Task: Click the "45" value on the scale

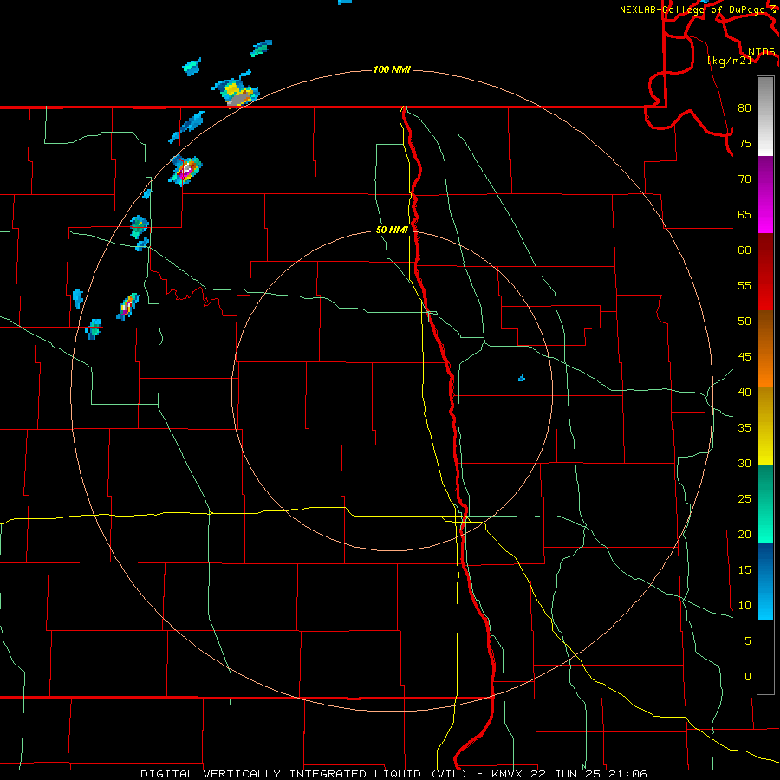Action: point(744,357)
